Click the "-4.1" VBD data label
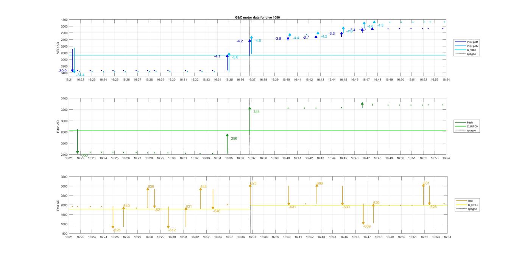 tap(217, 56)
